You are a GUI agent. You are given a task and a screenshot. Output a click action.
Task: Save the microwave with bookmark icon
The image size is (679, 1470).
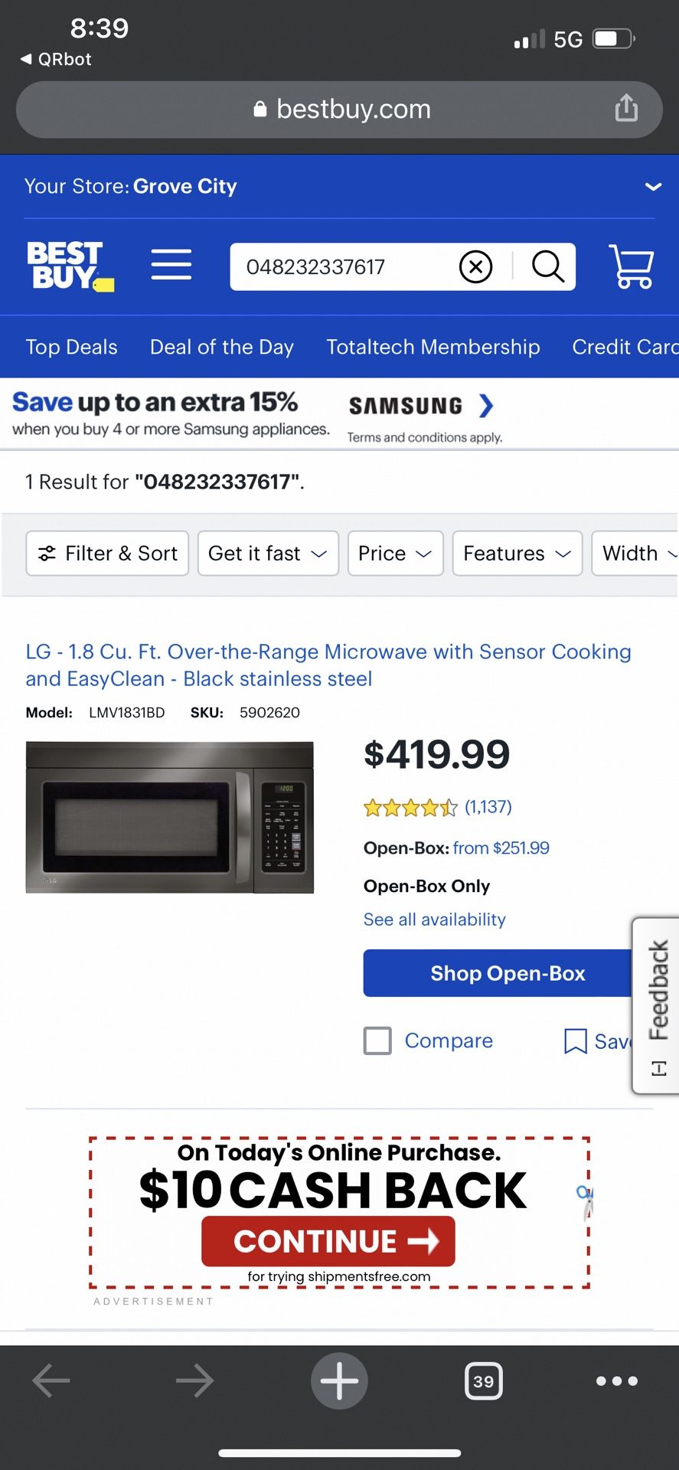coord(576,1040)
